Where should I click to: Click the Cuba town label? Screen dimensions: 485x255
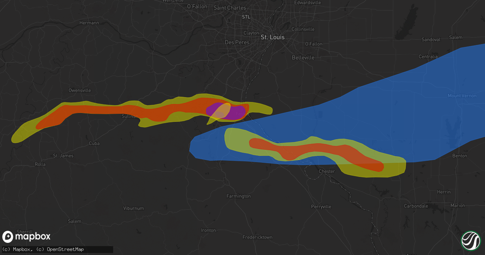[x=94, y=144]
